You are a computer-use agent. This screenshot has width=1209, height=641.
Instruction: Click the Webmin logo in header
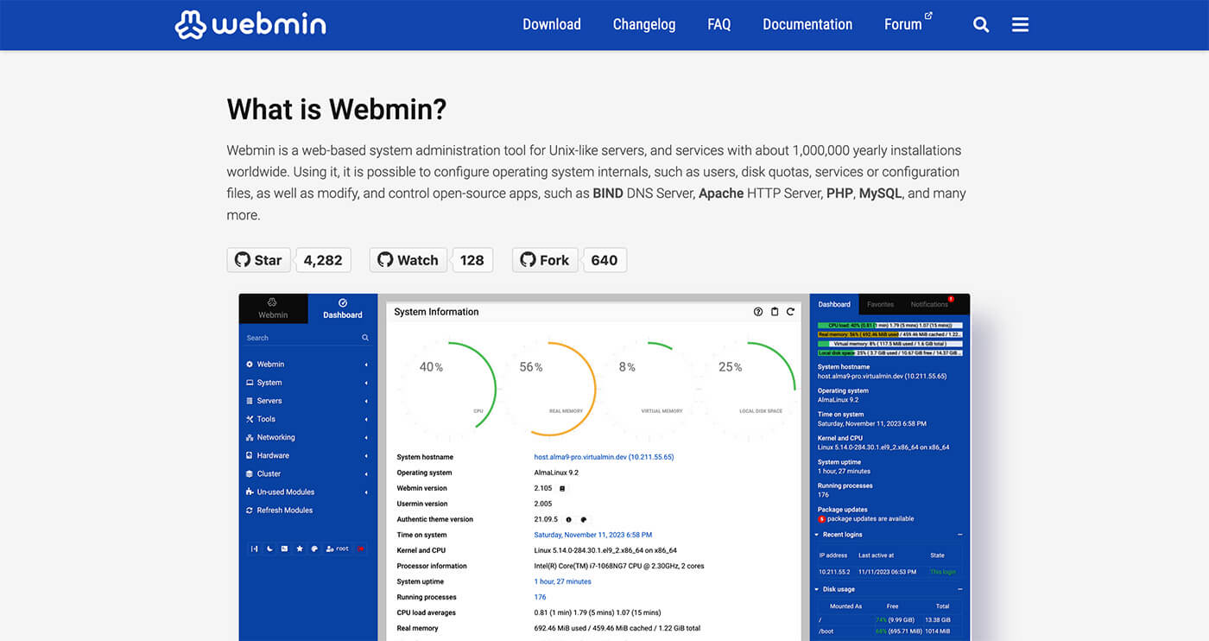[x=250, y=24]
